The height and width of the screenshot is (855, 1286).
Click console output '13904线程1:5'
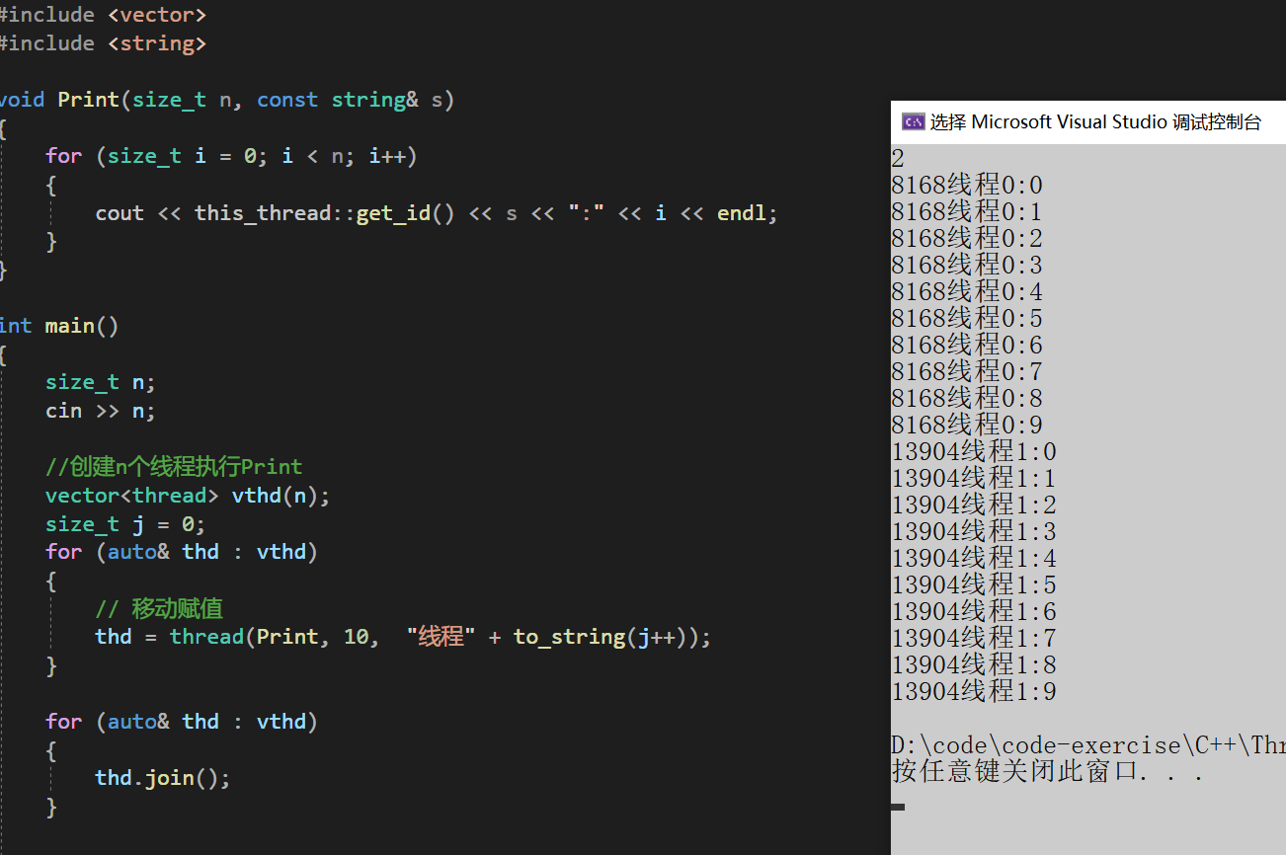tap(974, 585)
